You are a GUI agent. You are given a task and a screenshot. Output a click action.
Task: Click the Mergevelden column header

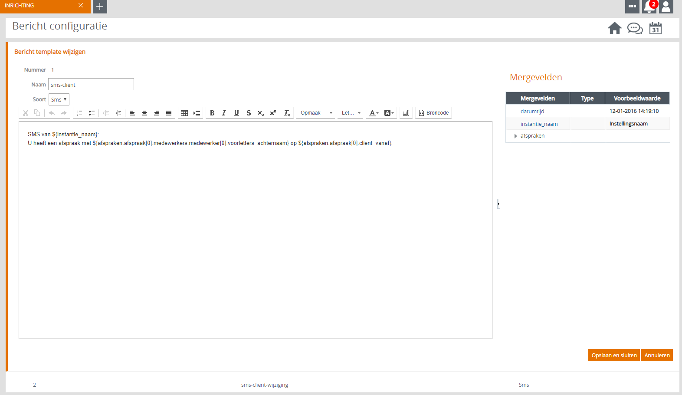click(538, 98)
